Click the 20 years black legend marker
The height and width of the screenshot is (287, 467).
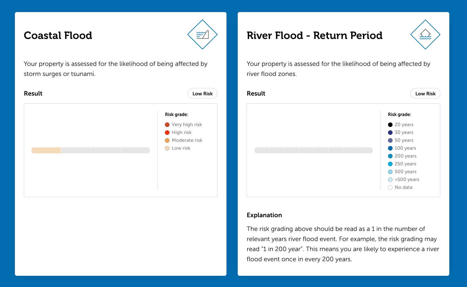(x=390, y=124)
